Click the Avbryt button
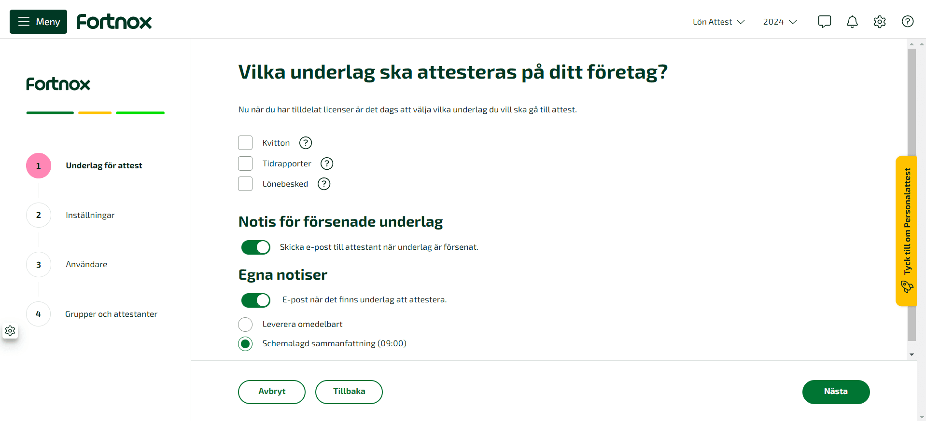Image resolution: width=926 pixels, height=421 pixels. tap(272, 392)
